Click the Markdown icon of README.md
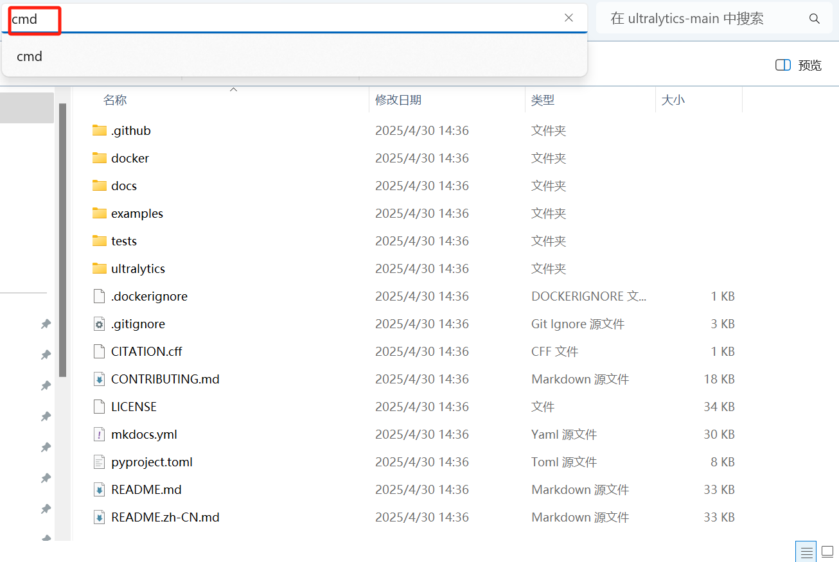839x562 pixels. pos(99,489)
